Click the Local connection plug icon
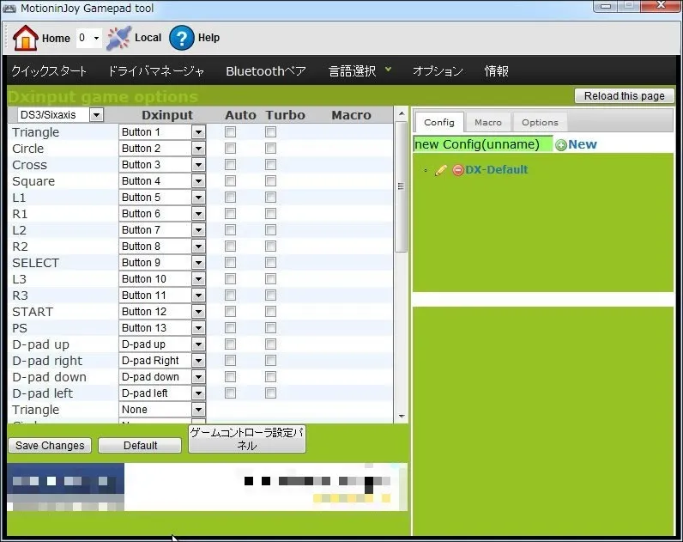Image resolution: width=683 pixels, height=542 pixels. [118, 39]
